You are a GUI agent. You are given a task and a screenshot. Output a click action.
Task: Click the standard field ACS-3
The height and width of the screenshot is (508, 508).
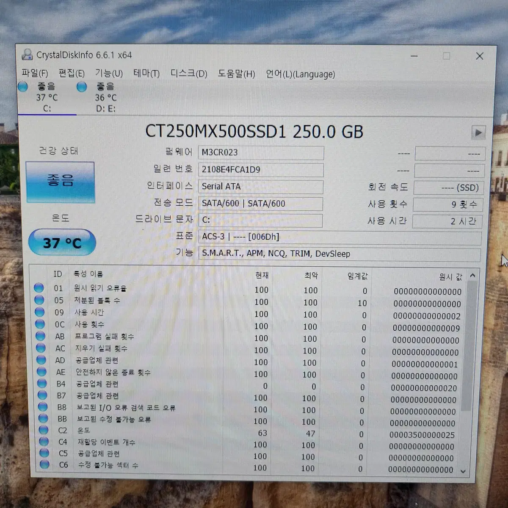point(340,237)
